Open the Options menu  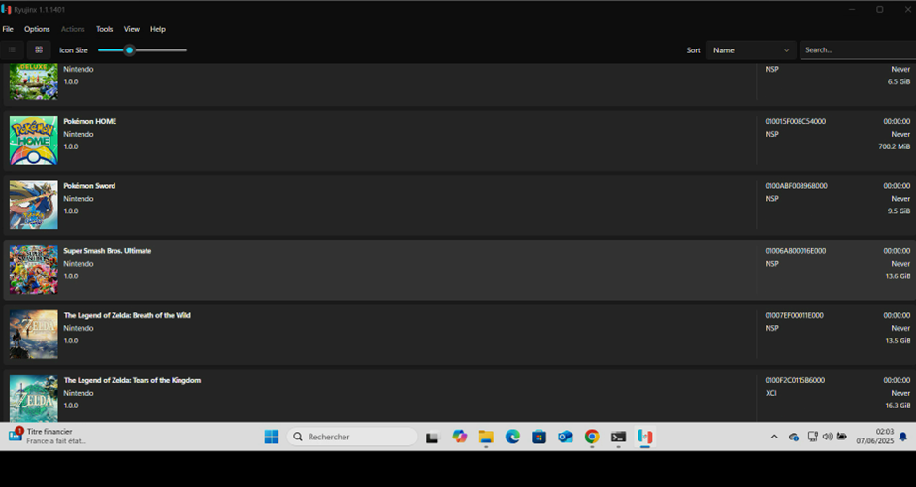tap(37, 29)
